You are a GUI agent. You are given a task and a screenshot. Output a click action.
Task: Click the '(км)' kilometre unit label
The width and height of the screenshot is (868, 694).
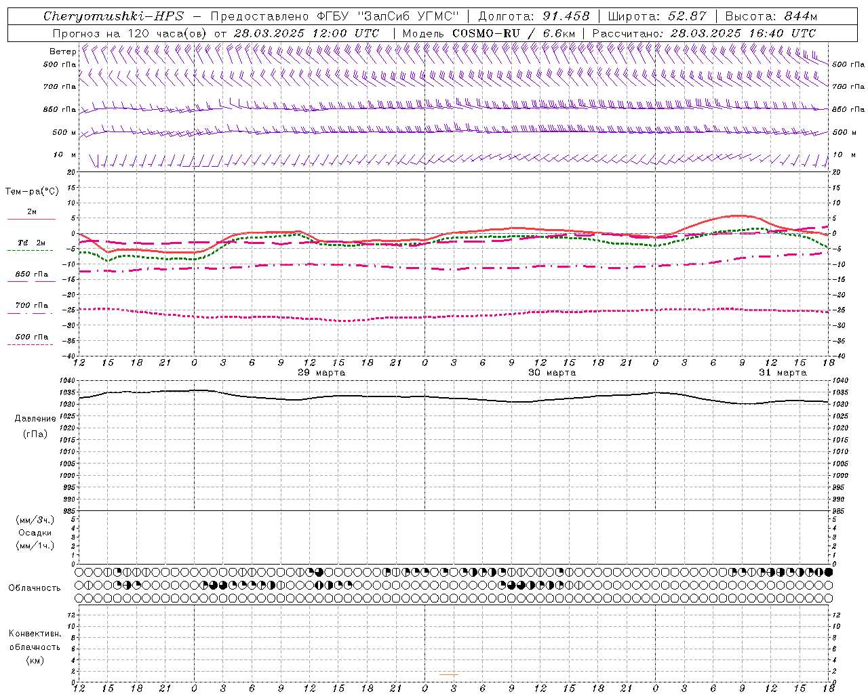pos(35,660)
